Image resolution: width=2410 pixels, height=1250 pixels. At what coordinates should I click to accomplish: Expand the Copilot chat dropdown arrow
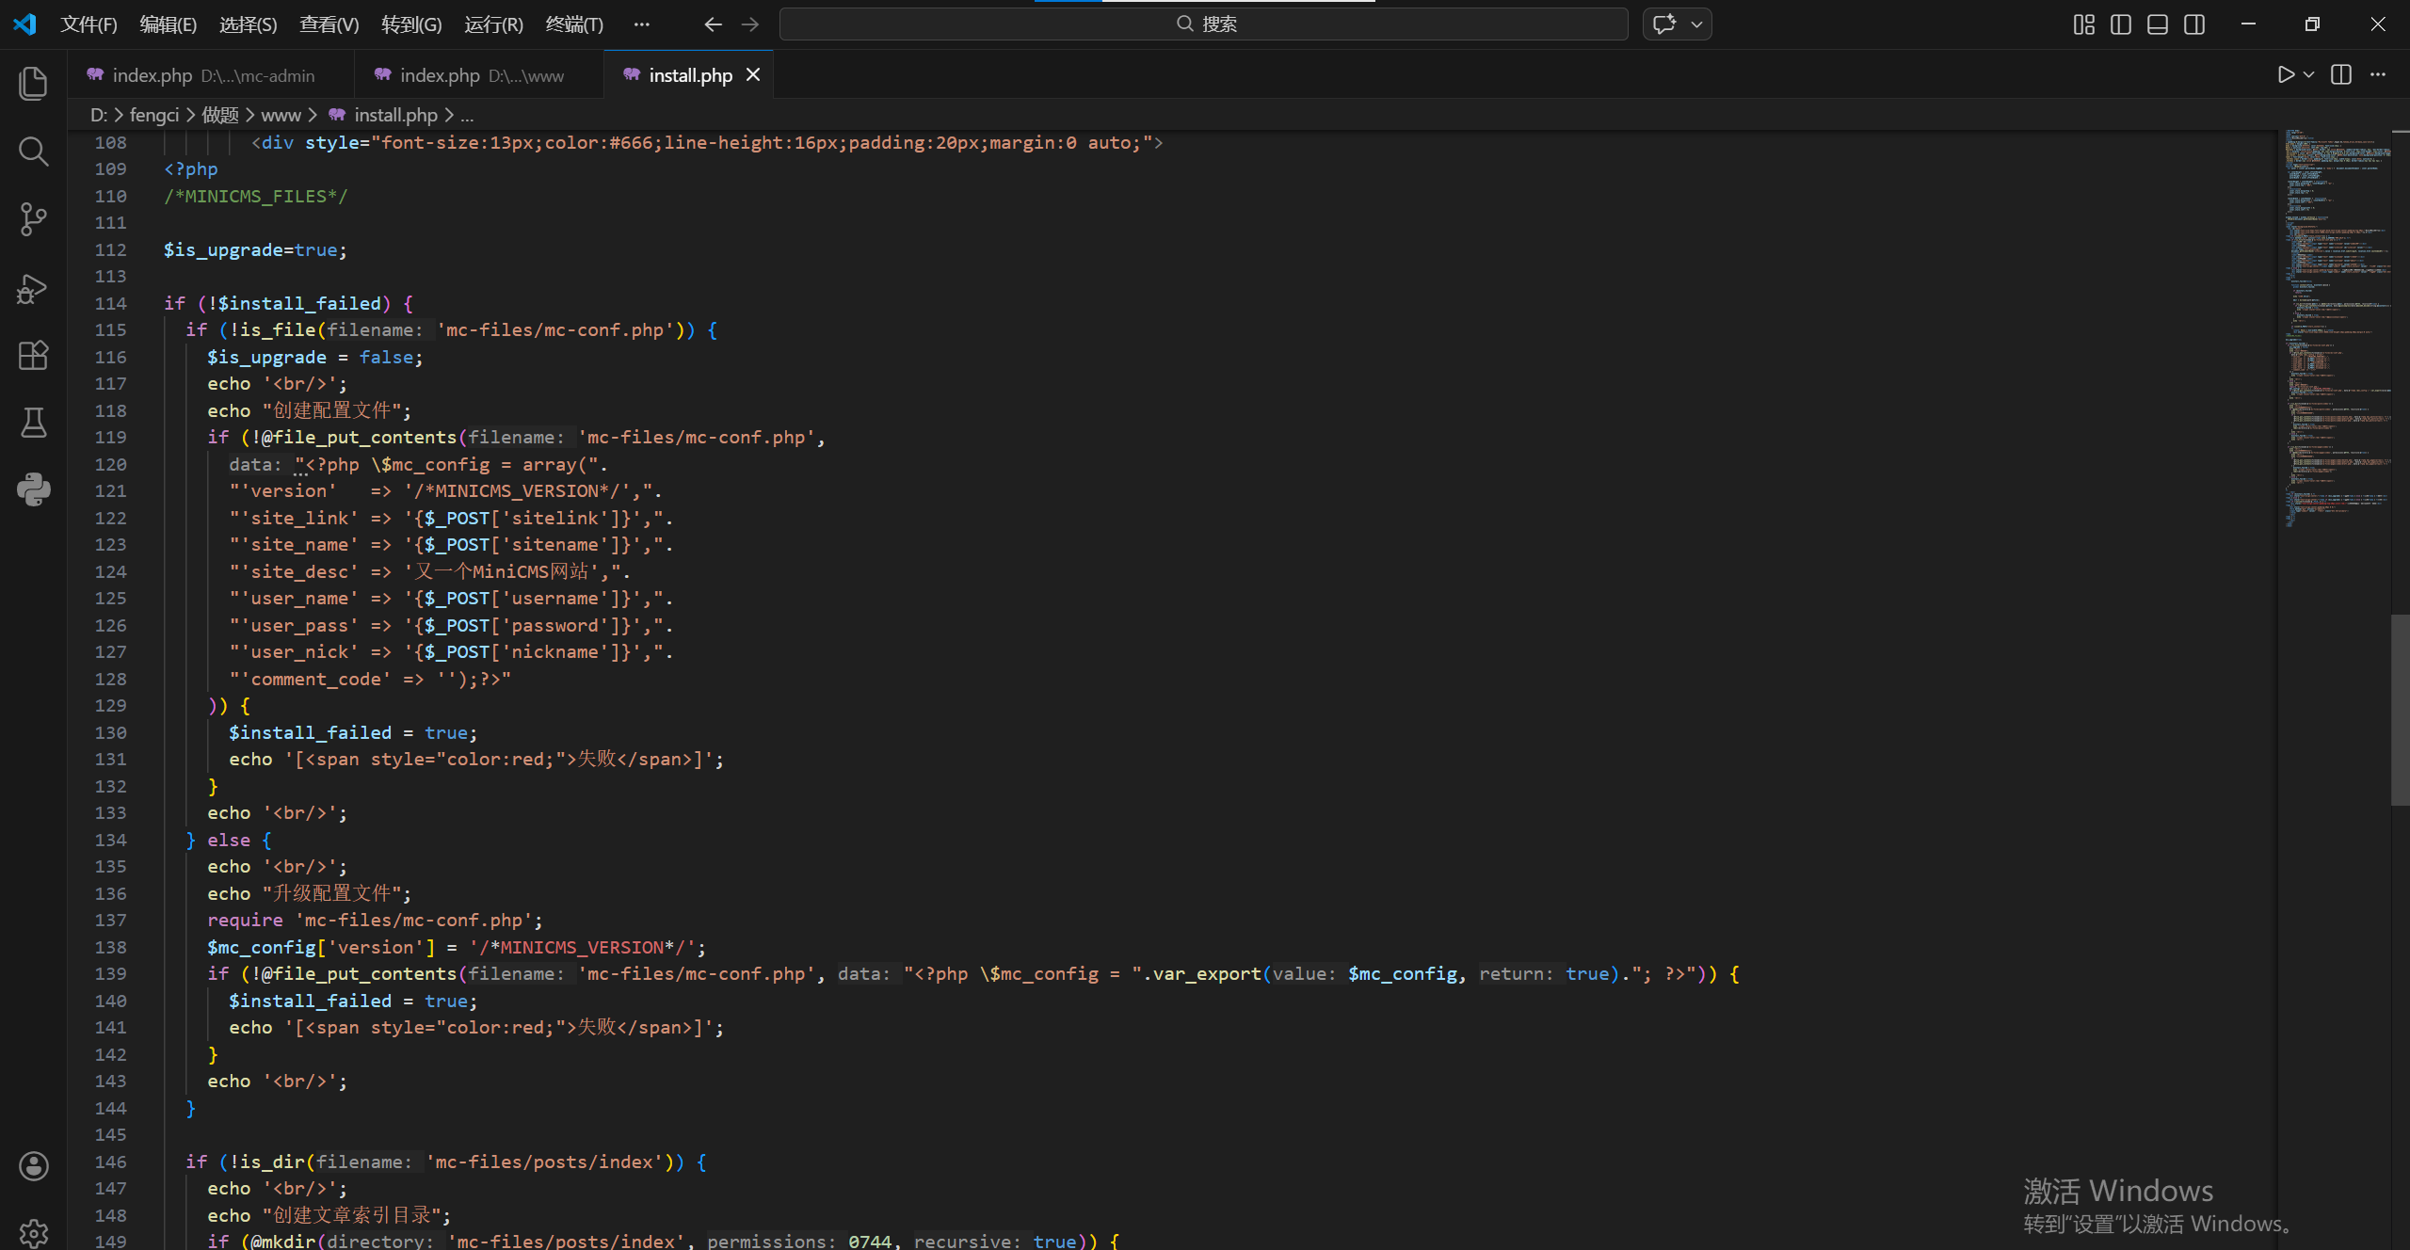point(1696,24)
